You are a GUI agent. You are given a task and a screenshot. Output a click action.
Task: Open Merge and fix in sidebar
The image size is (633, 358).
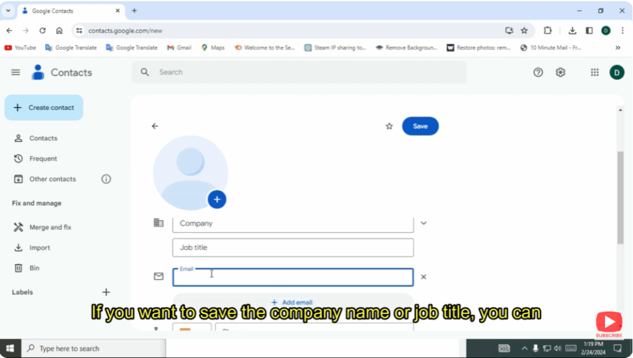tap(49, 228)
